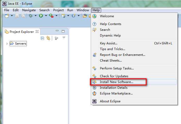Choose Tips and Tricks... menu item
This screenshot has height=124, width=181.
[x=134, y=49]
